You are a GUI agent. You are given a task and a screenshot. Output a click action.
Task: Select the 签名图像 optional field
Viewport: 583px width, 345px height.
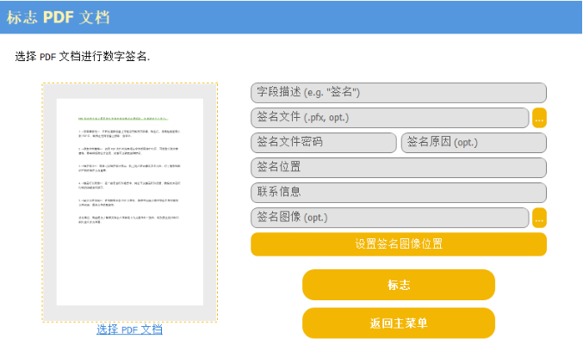tap(389, 219)
